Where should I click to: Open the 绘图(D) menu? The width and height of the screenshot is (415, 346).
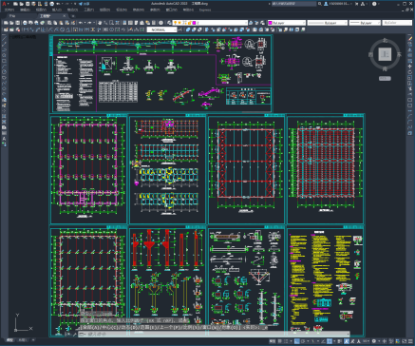click(104, 10)
